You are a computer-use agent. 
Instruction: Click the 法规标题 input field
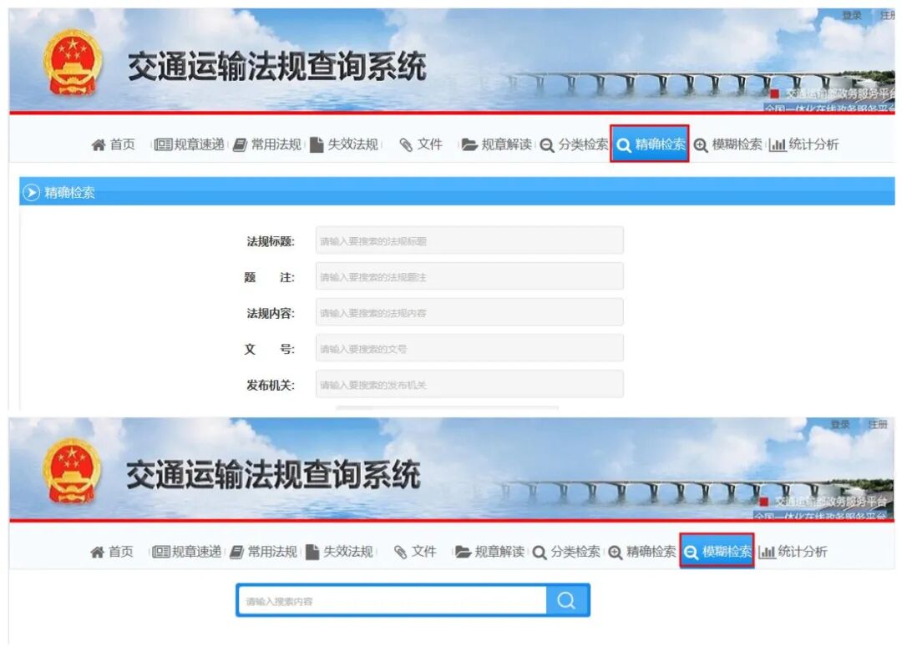point(469,240)
